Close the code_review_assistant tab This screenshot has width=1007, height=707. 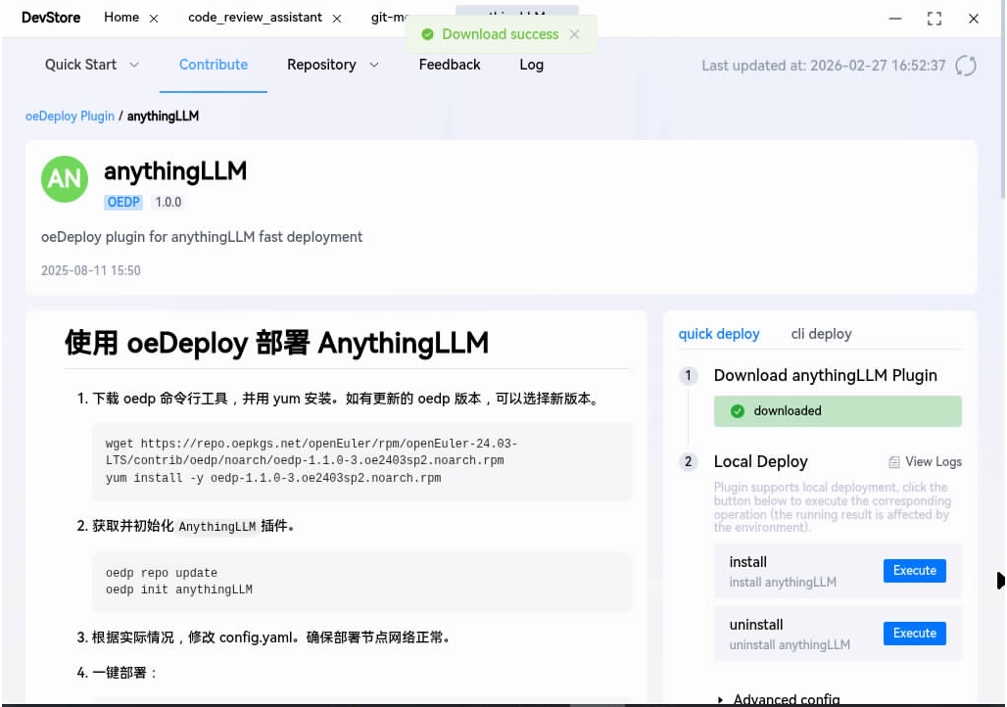(337, 19)
